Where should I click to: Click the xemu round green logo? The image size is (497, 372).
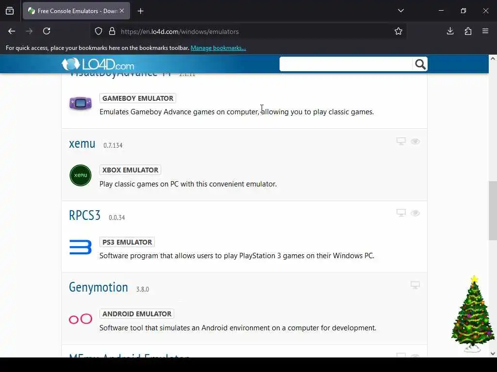tap(81, 175)
